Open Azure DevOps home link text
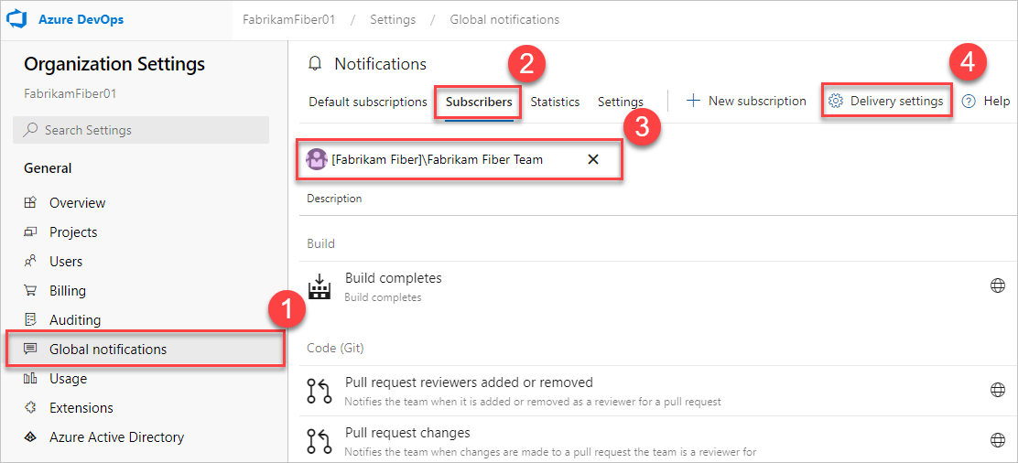Screen dimensions: 1018x463 [x=81, y=19]
